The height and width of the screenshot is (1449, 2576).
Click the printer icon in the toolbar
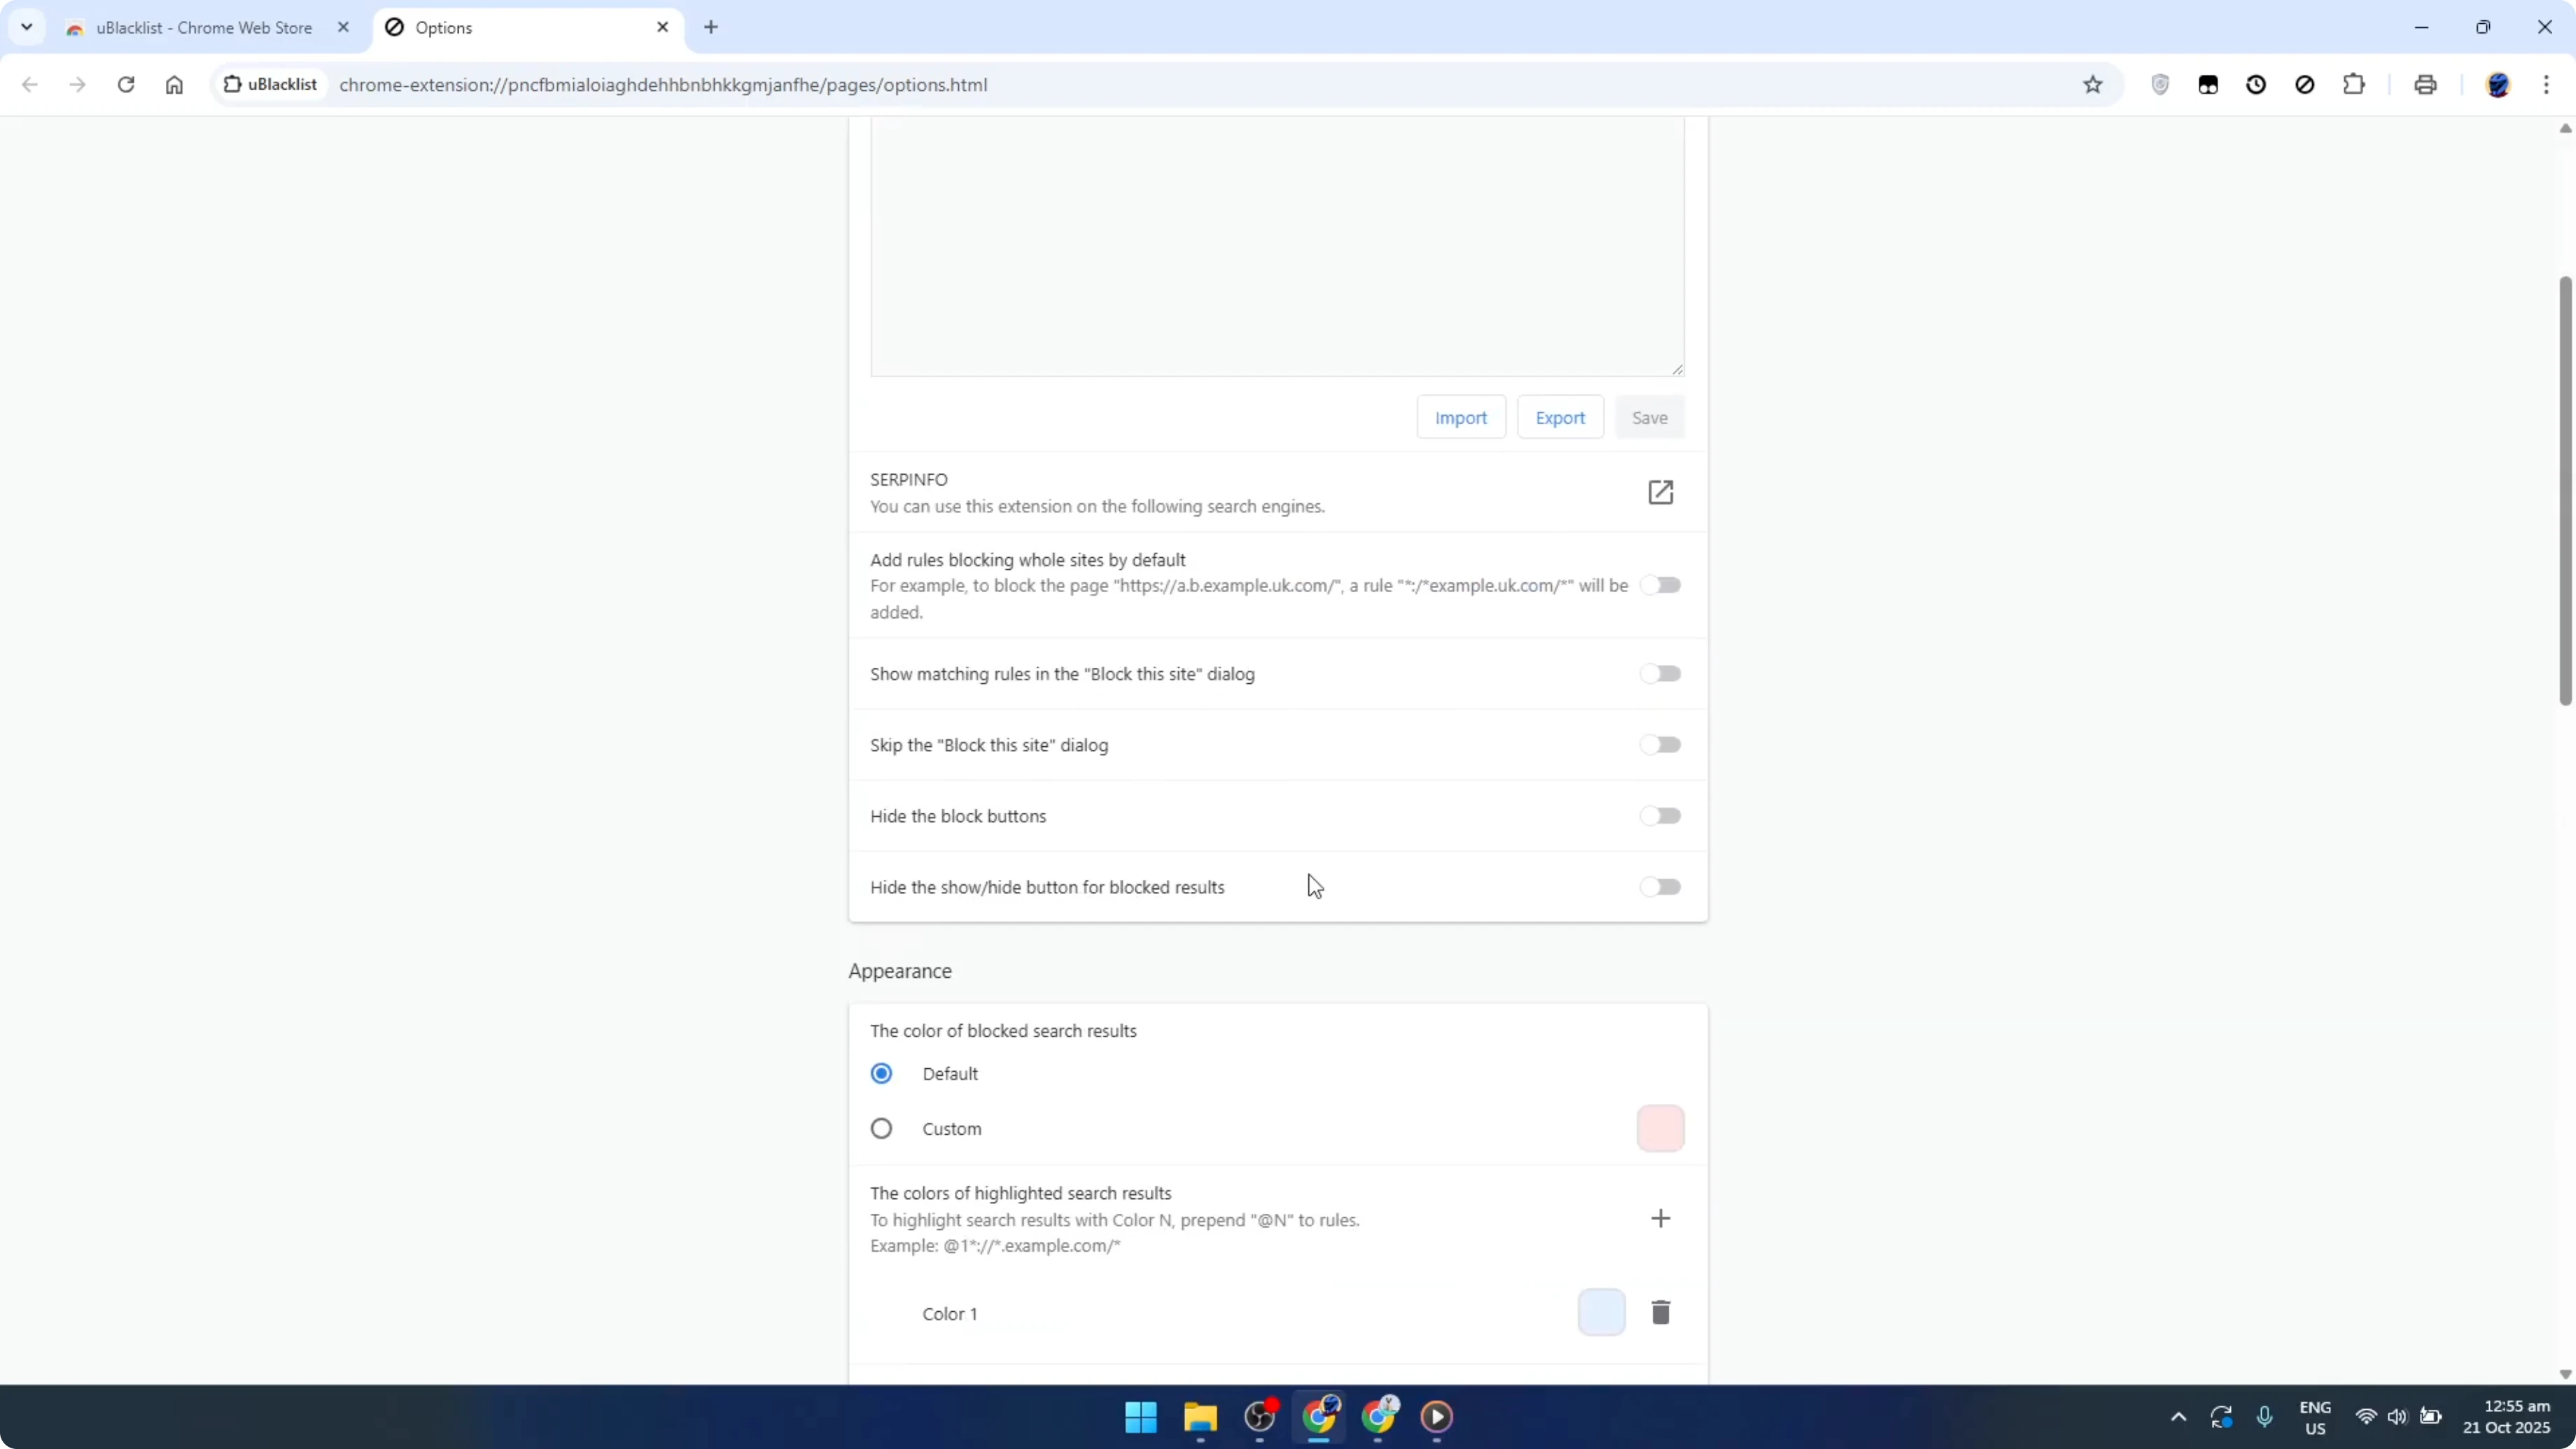click(x=2425, y=84)
